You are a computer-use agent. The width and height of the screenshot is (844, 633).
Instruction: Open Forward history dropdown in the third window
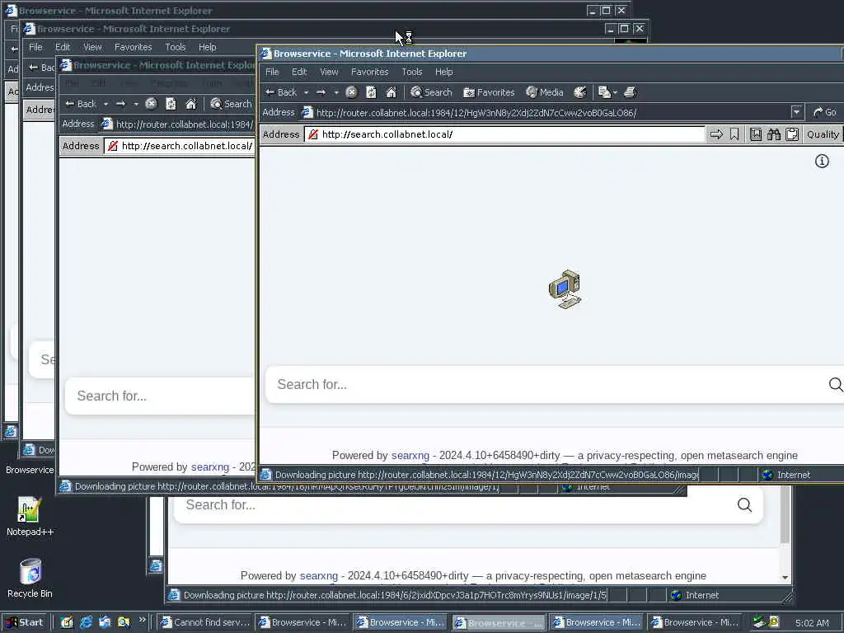(136, 104)
